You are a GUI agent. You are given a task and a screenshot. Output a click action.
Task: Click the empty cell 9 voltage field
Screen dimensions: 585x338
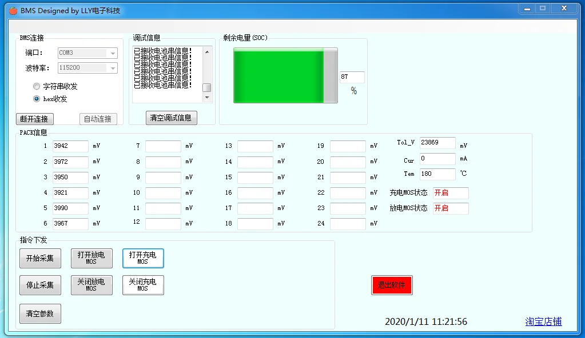point(163,178)
